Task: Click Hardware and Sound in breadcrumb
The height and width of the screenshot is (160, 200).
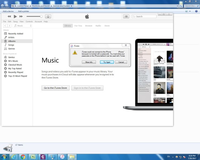Action: tap(41, 6)
